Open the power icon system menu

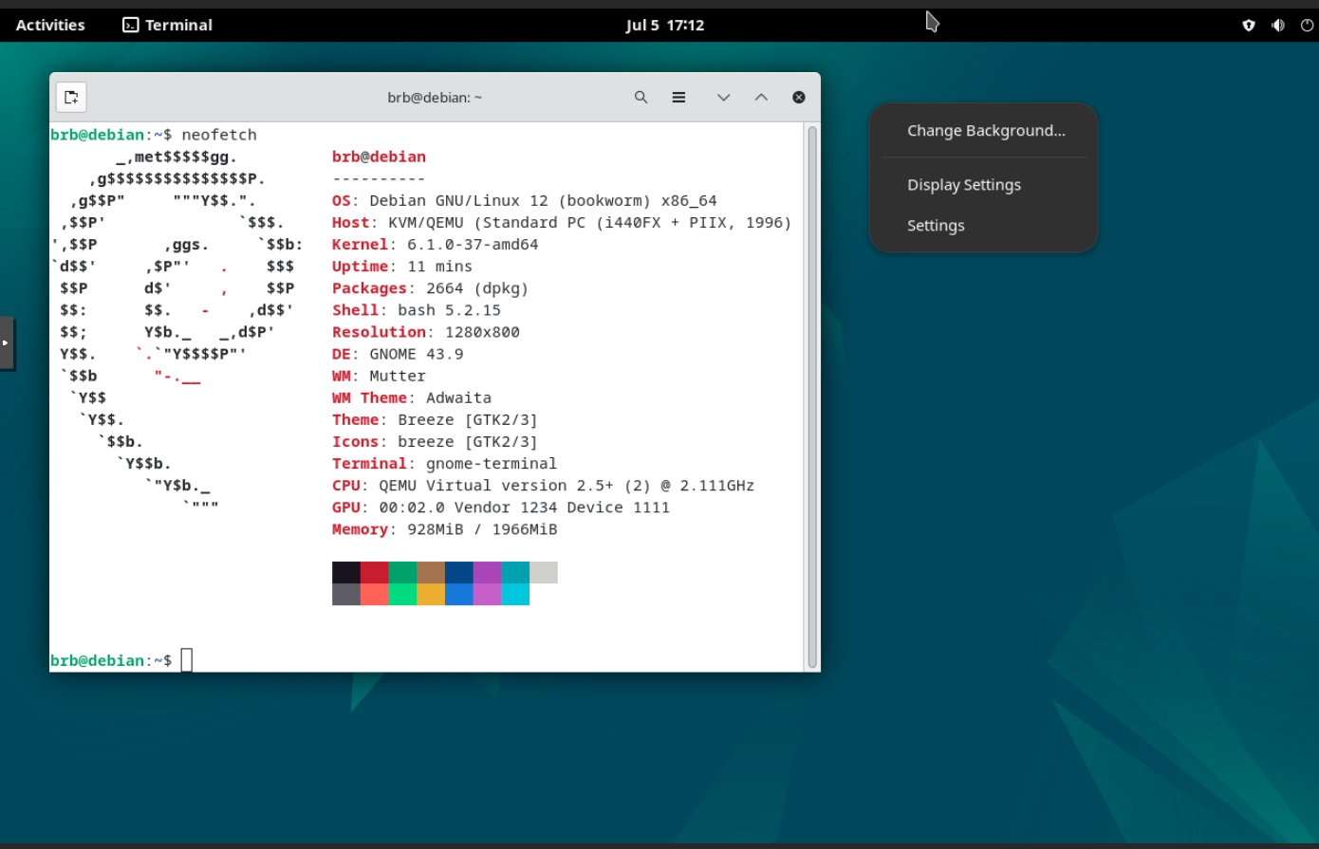coord(1306,26)
